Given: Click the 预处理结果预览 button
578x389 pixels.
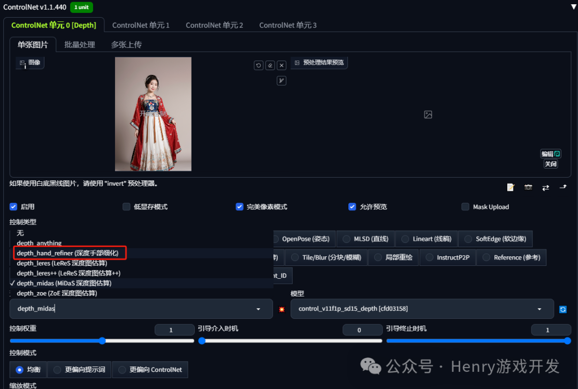Looking at the screenshot, I should pos(319,62).
